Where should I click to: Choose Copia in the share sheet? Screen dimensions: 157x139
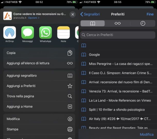pyautogui.click(x=39, y=53)
